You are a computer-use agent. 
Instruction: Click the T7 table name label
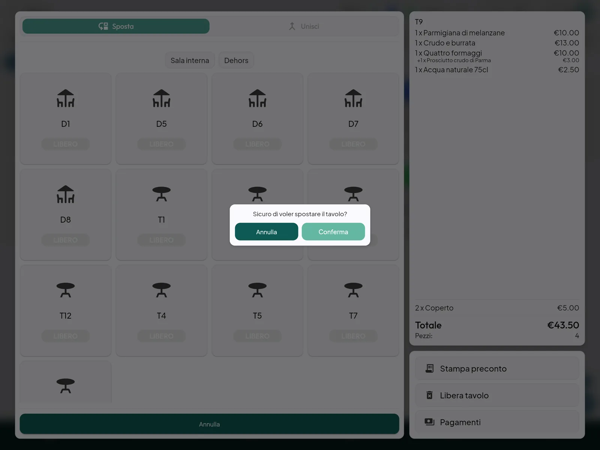pos(354,316)
